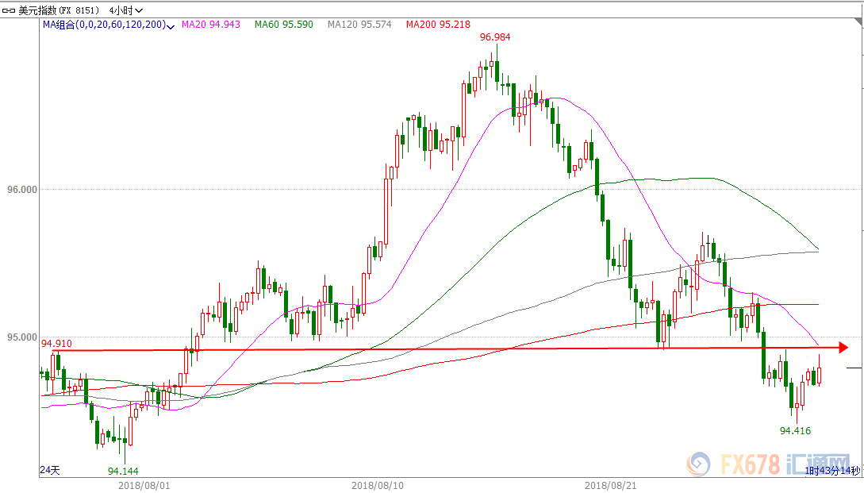Screen dimensions: 864x493
Task: Click the 96.984 high price marker
Action: (x=494, y=37)
